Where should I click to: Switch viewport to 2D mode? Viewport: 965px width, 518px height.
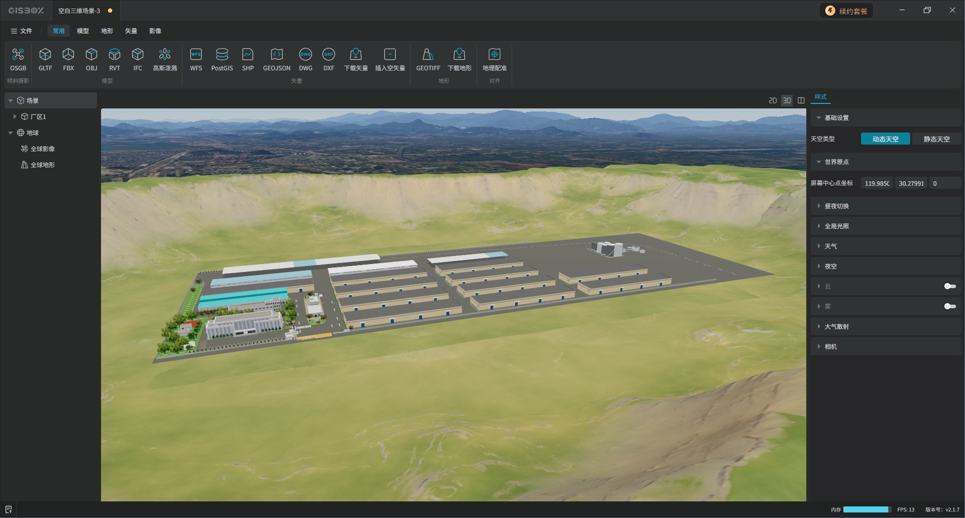pos(773,100)
